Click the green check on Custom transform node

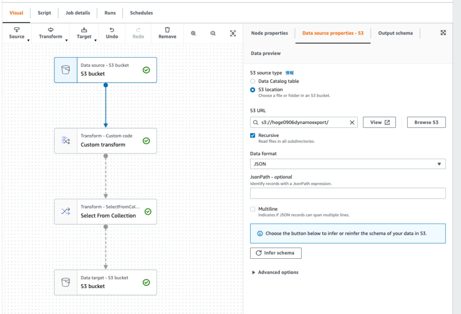[146, 141]
